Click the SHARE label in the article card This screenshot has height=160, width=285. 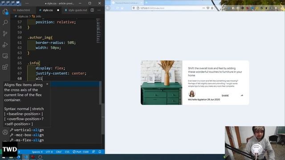click(225, 96)
